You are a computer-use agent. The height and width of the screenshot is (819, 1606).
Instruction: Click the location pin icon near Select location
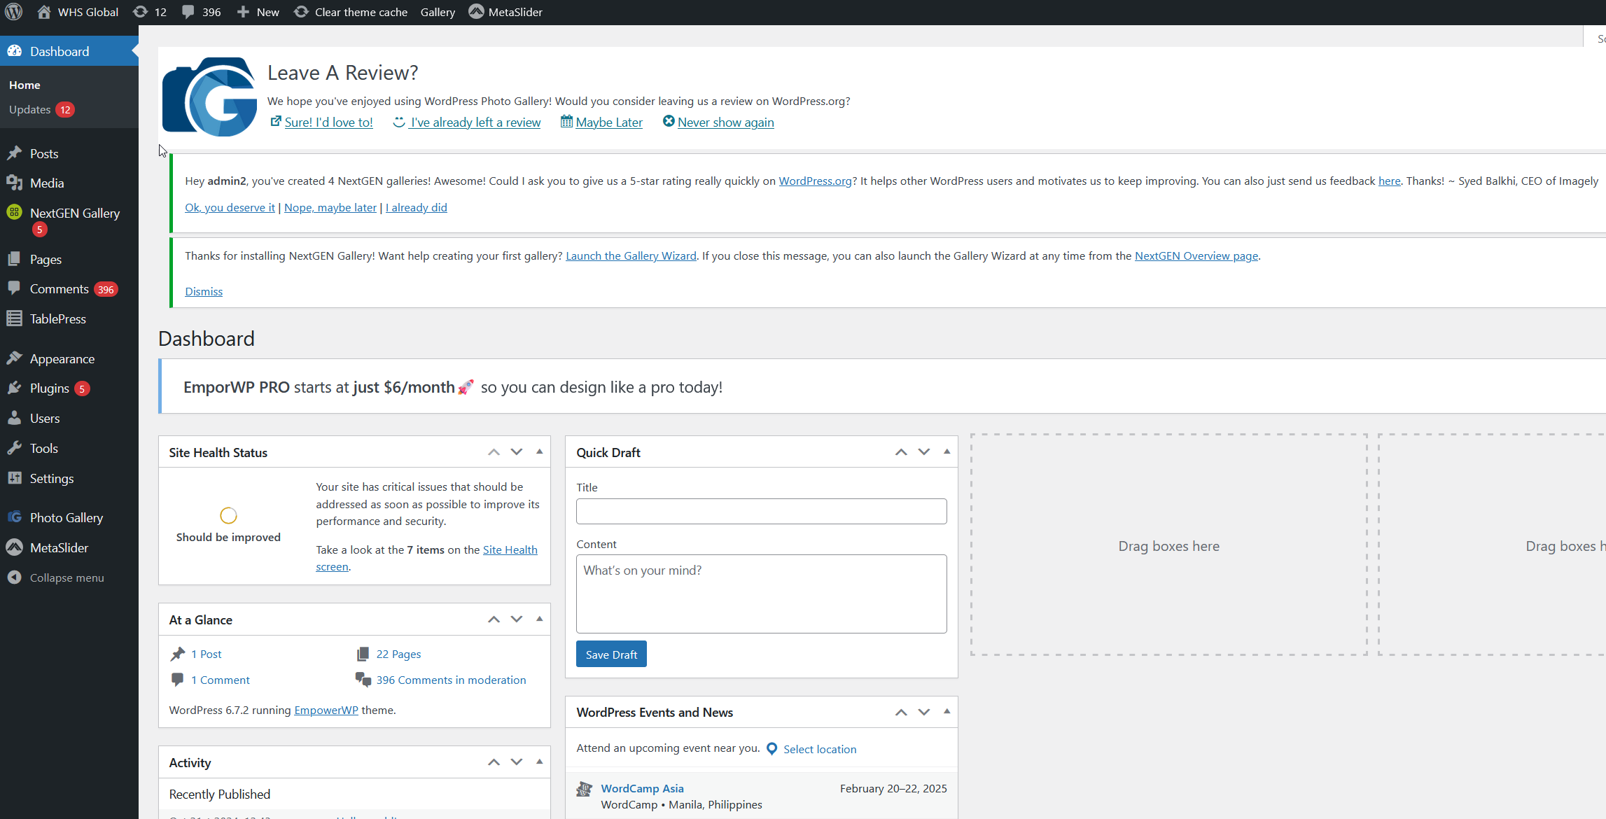pos(772,749)
